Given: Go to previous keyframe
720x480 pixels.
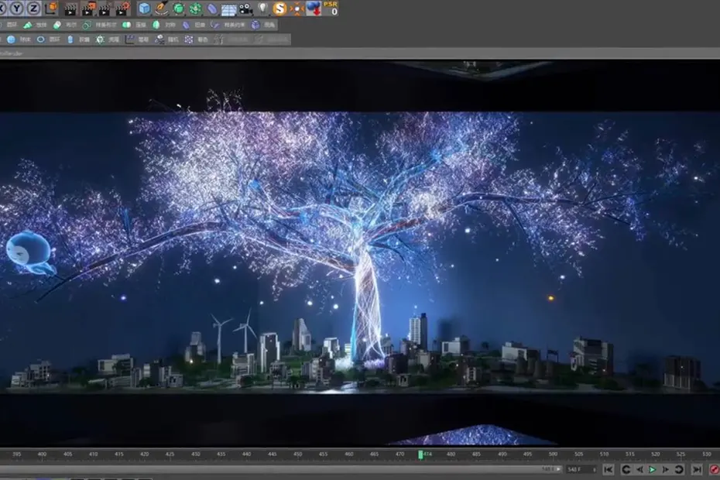Looking at the screenshot, I should (626, 469).
